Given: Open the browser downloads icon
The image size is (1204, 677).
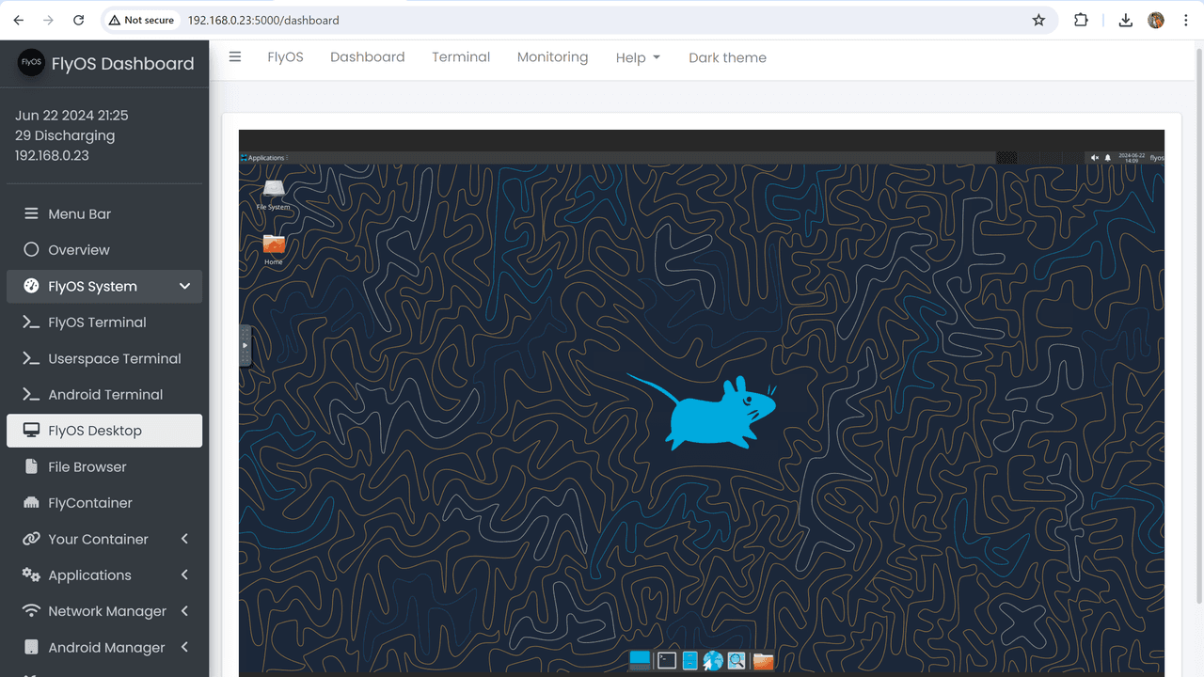Looking at the screenshot, I should pyautogui.click(x=1125, y=20).
